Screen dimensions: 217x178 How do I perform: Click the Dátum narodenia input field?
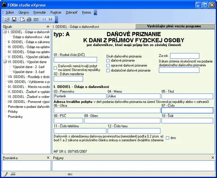click(68, 79)
